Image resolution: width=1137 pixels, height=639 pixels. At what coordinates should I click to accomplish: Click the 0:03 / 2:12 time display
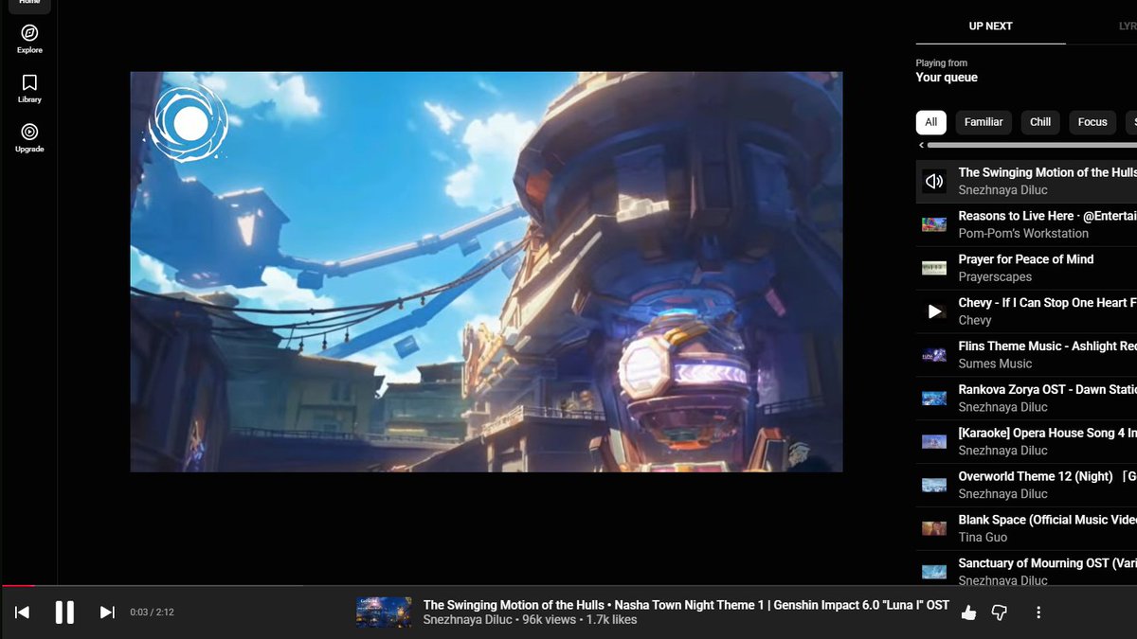[x=152, y=612]
